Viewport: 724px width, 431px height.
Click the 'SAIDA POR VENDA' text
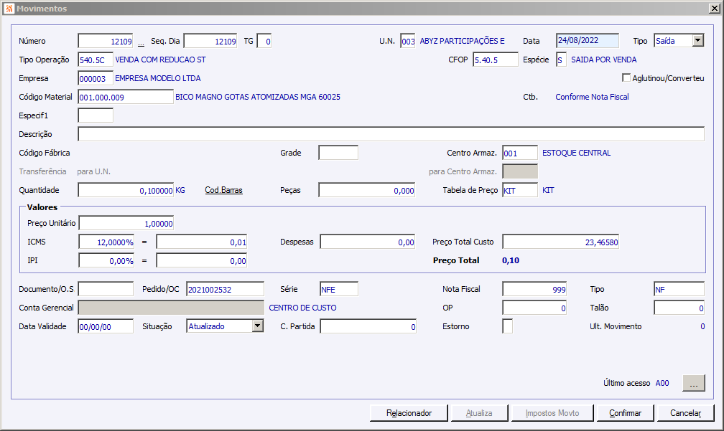603,60
